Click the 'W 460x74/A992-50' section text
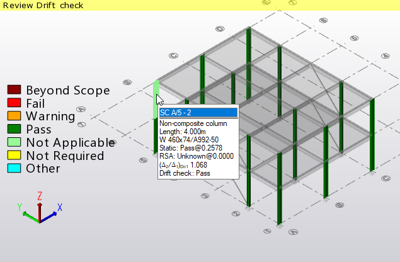The width and height of the screenshot is (400, 262). click(188, 140)
